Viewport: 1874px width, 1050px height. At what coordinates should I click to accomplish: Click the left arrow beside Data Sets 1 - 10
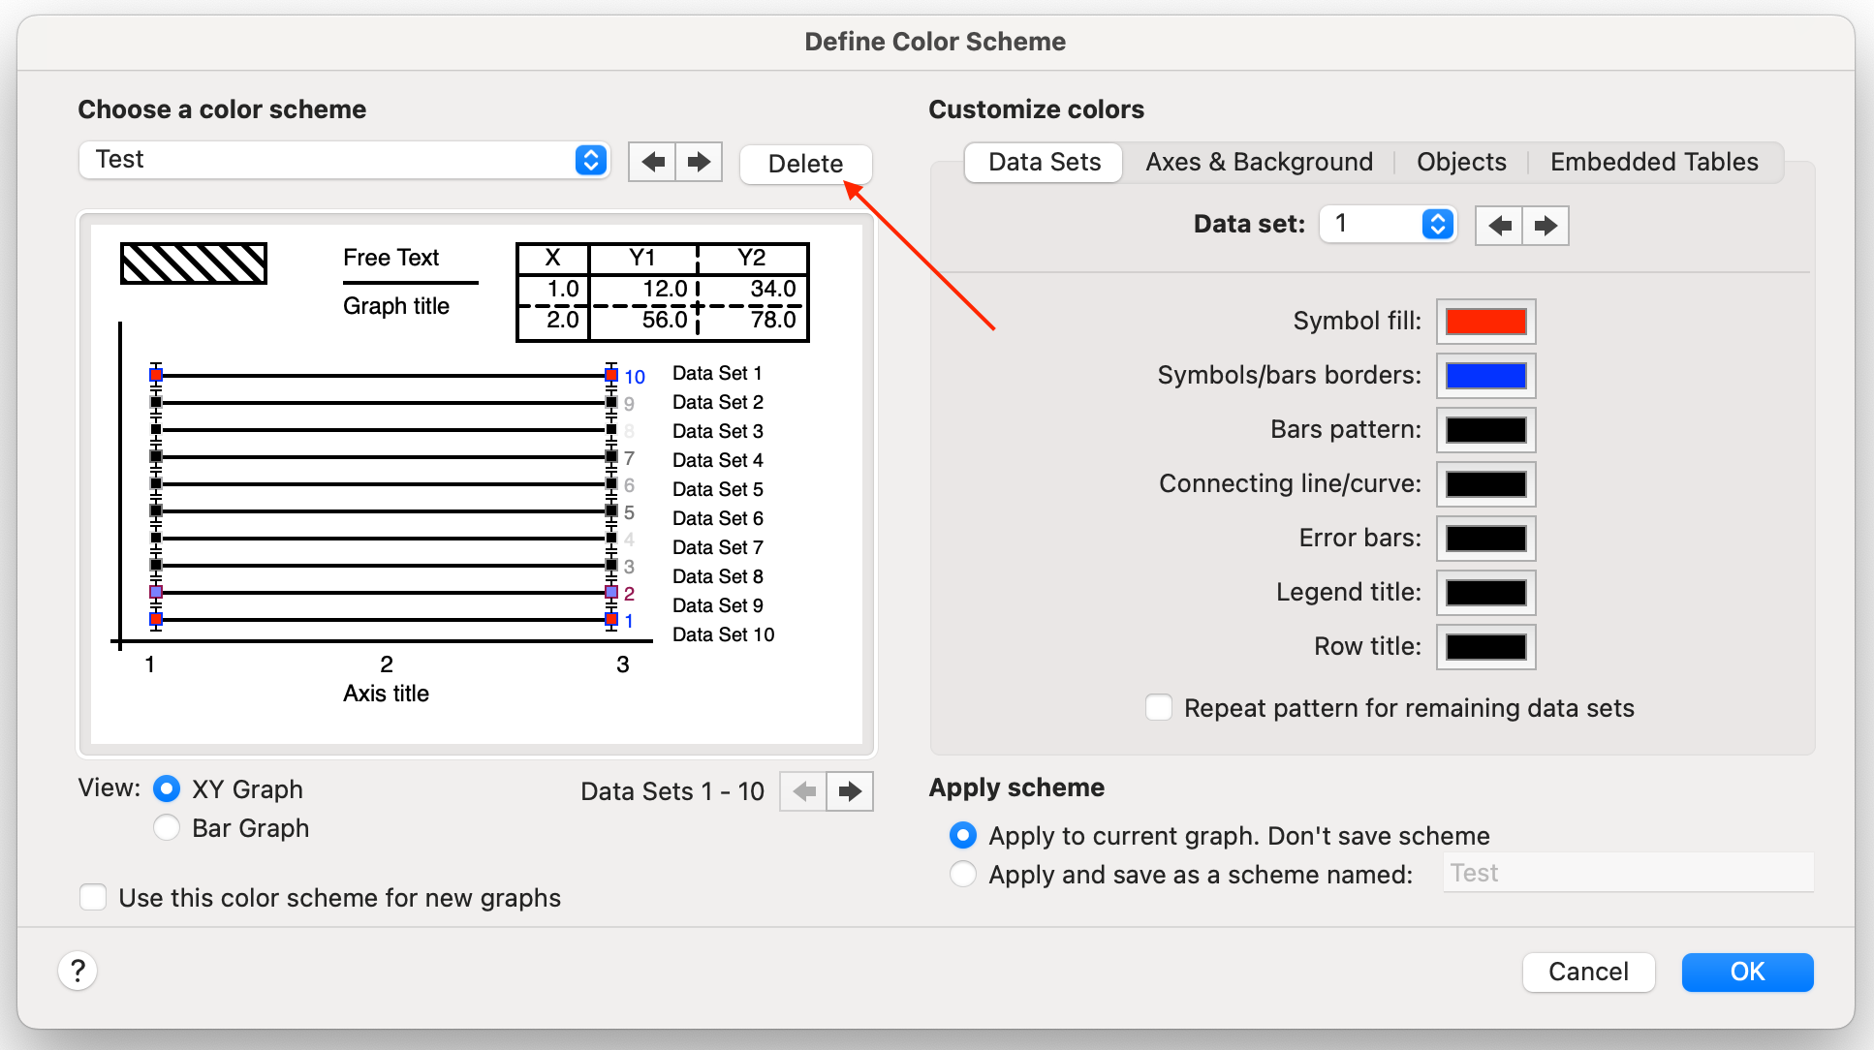point(803,791)
